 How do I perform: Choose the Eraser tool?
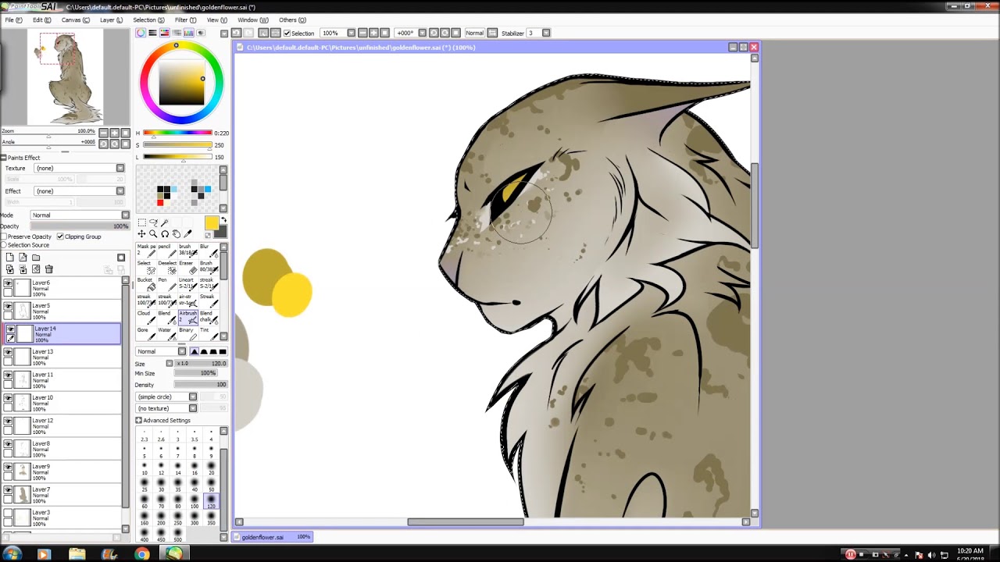pyautogui.click(x=187, y=267)
